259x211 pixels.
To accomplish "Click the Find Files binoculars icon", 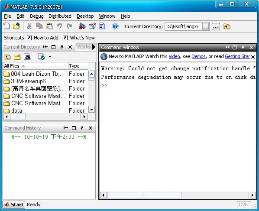I will 27,57.
